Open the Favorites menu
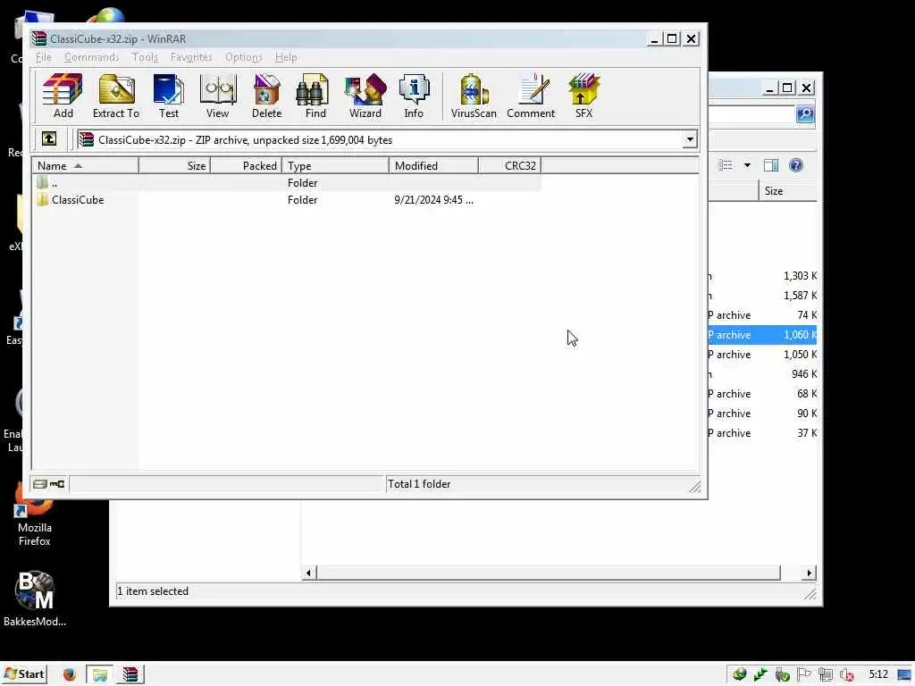The width and height of the screenshot is (915, 686). click(191, 57)
